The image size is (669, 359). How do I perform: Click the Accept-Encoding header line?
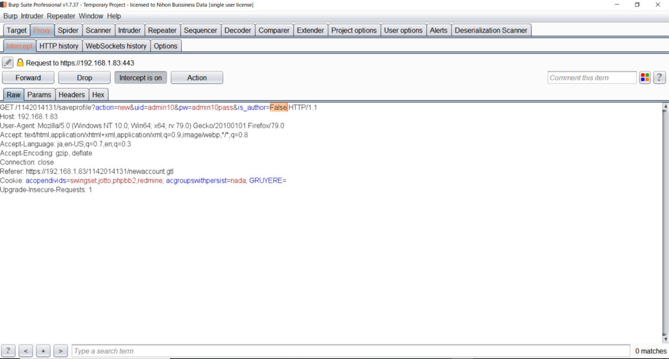(46, 153)
